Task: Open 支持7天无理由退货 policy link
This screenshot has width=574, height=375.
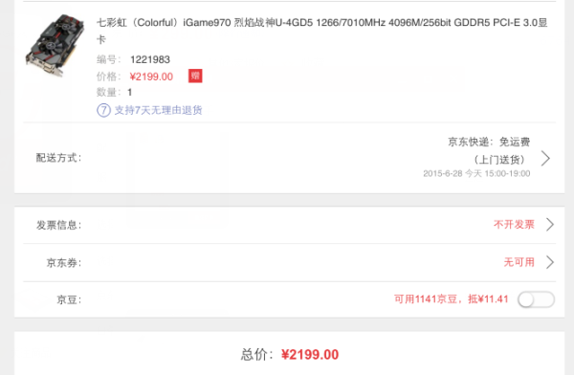Action: click(158, 110)
